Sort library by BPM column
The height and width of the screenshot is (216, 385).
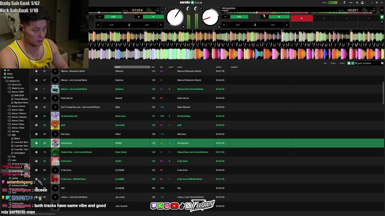(x=153, y=67)
